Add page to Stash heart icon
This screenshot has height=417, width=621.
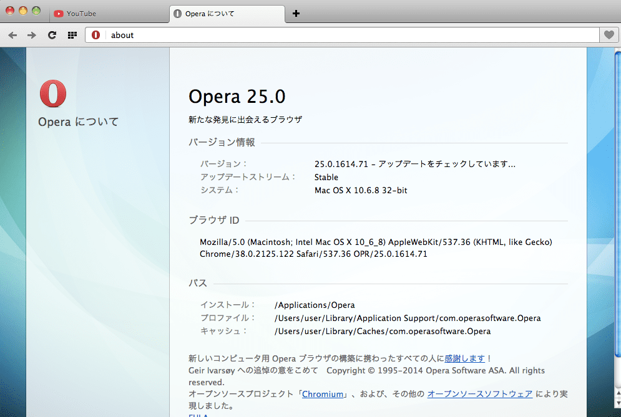[x=609, y=35]
